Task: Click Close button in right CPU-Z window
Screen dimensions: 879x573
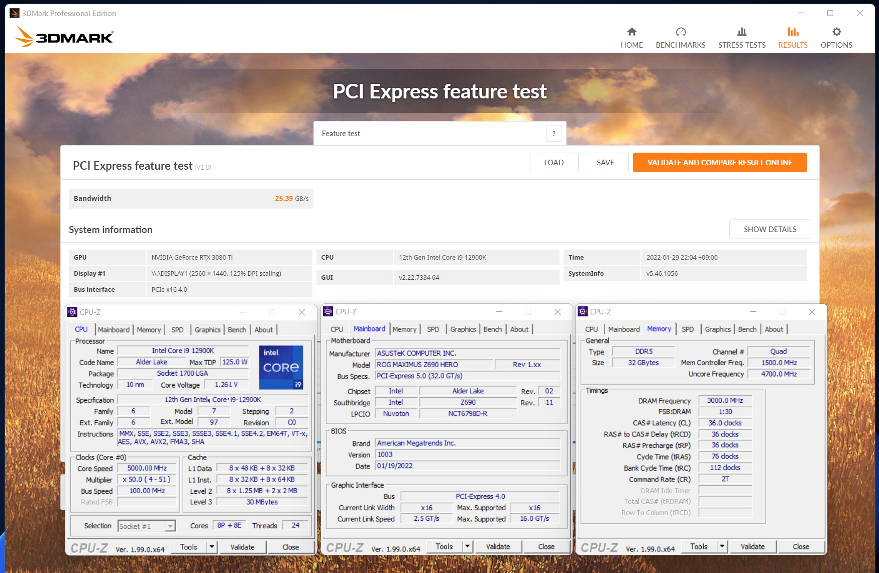Action: point(801,546)
